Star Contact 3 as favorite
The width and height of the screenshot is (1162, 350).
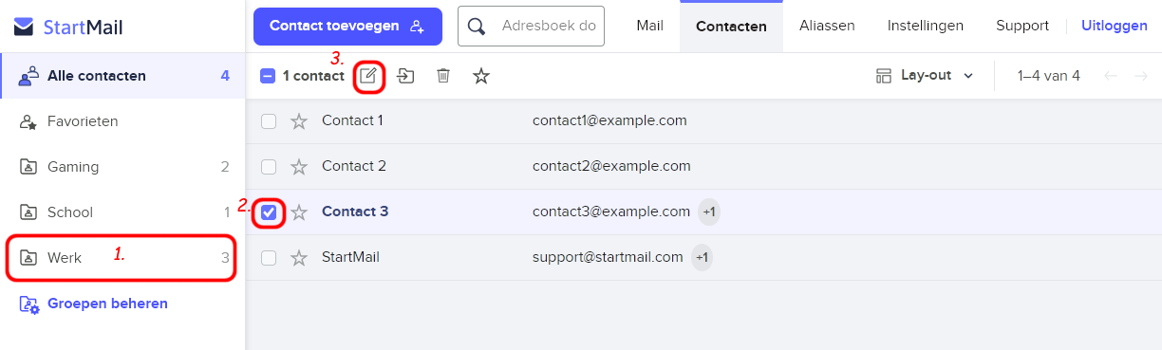[299, 212]
